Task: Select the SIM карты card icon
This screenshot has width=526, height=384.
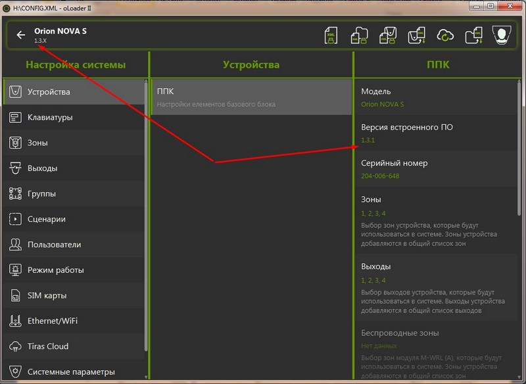Action: pyautogui.click(x=15, y=295)
